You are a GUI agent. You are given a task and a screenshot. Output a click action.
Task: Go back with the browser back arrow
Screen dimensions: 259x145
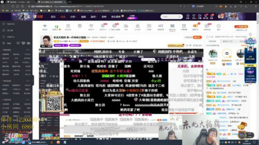pos(3,6)
